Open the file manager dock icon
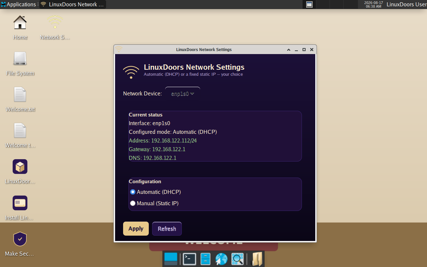427x267 pixels. click(205, 259)
